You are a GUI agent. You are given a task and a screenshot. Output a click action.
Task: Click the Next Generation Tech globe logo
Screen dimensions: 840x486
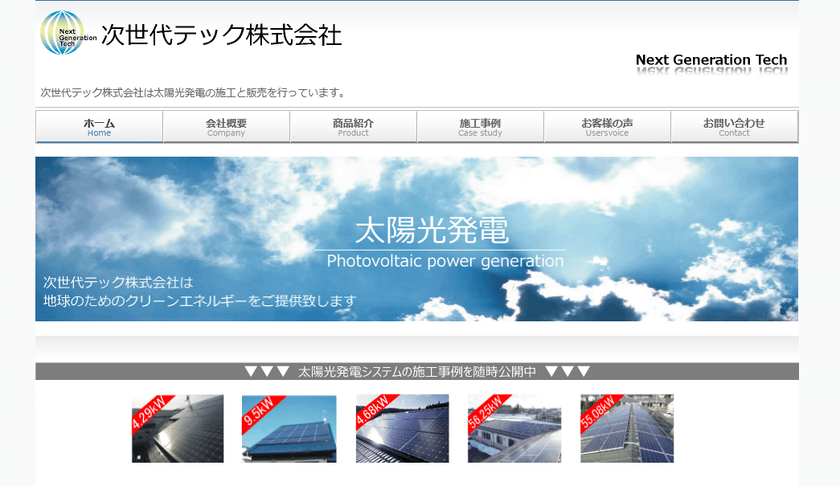[x=63, y=34]
